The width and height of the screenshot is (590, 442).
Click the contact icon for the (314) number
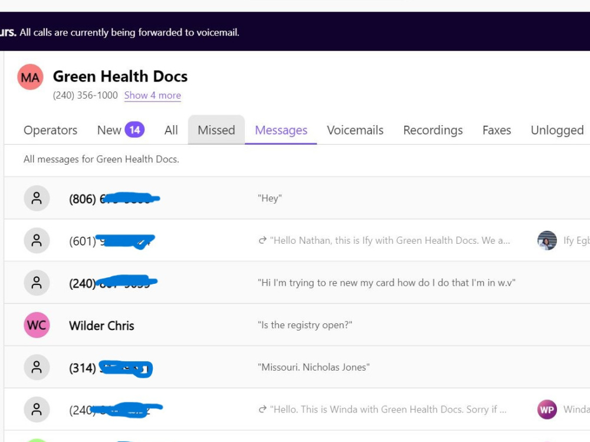click(x=37, y=367)
